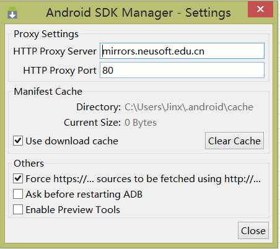
Task: Enable Preview Tools checkbox
Action: pos(18,209)
